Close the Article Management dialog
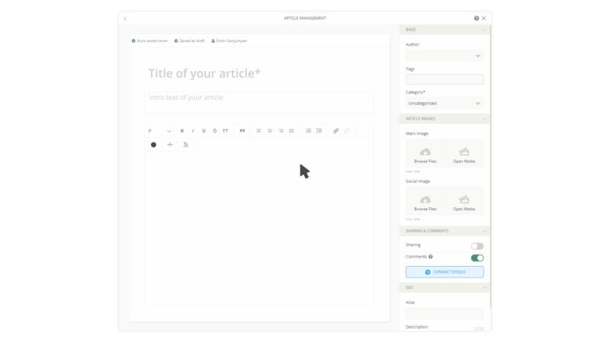The image size is (610, 343). [x=483, y=18]
